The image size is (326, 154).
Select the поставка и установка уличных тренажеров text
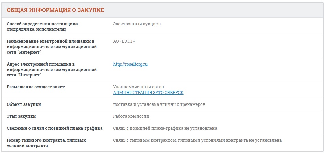(159, 104)
